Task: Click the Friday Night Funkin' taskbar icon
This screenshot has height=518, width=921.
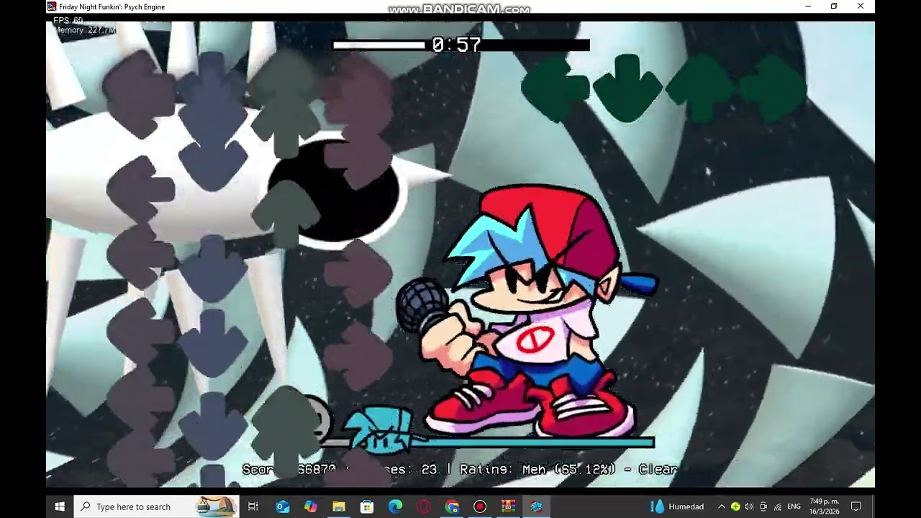Action: (536, 506)
